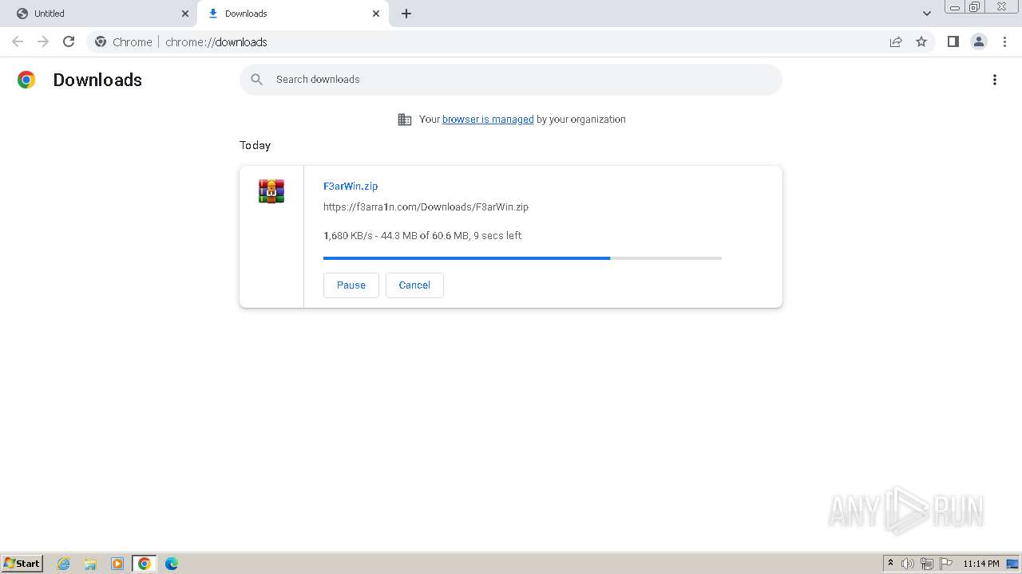Image resolution: width=1022 pixels, height=574 pixels.
Task: Click the F3arWin.zip archive file icon
Action: (271, 191)
